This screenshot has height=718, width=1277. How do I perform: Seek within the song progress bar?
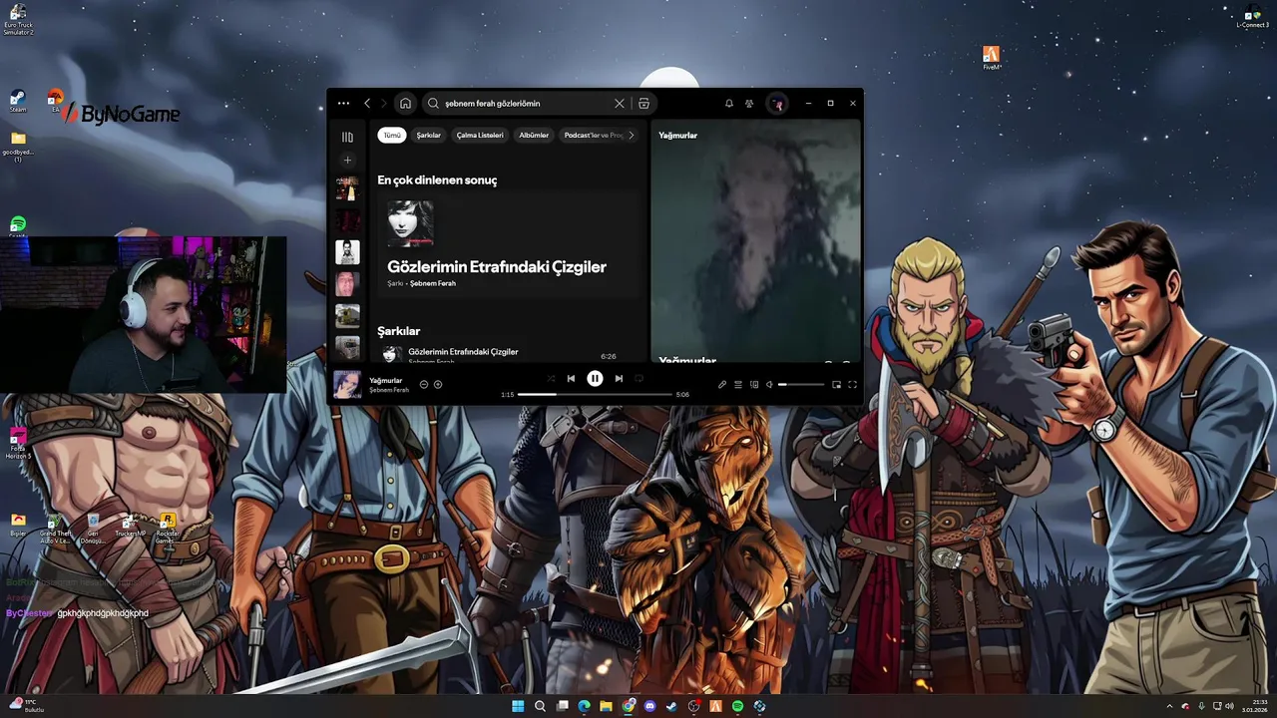click(x=595, y=394)
